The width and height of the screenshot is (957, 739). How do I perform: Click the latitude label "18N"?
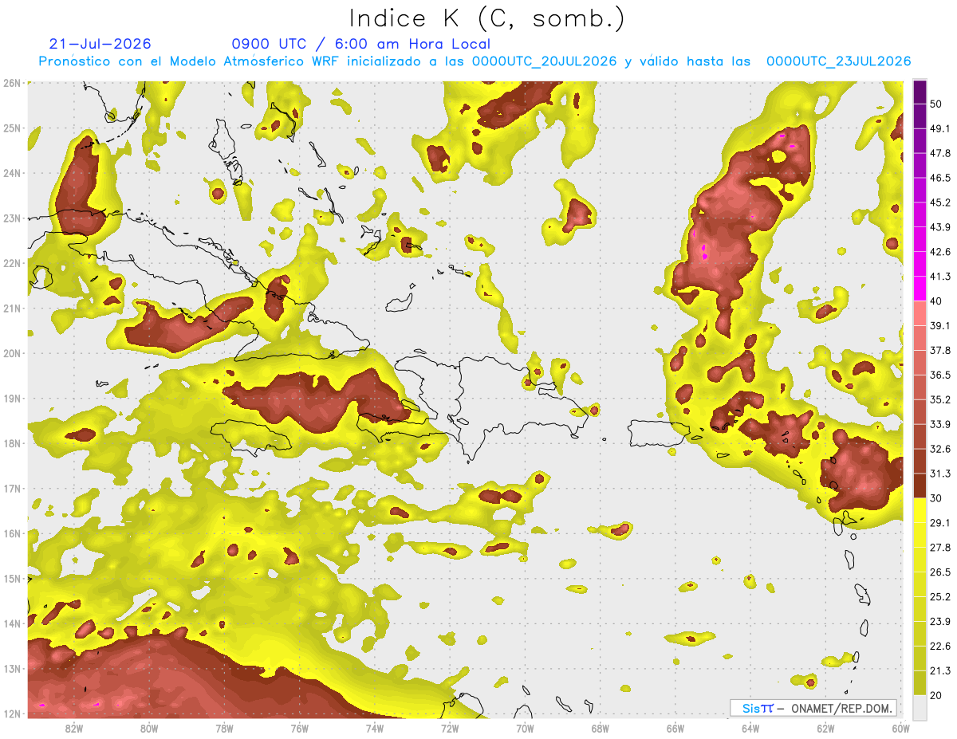coord(11,443)
